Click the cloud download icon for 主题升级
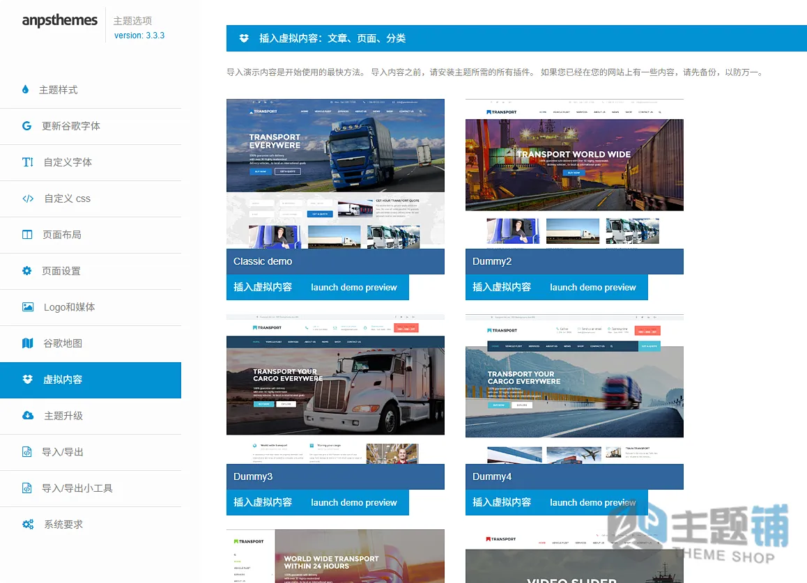The height and width of the screenshot is (583, 807). [28, 415]
